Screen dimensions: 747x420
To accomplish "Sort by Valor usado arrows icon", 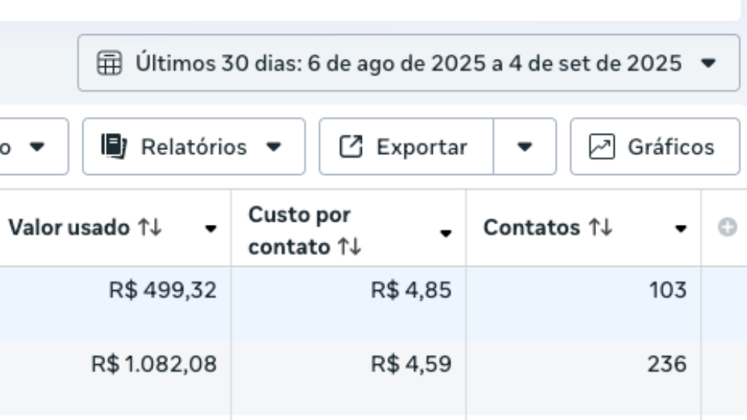I will point(149,228).
